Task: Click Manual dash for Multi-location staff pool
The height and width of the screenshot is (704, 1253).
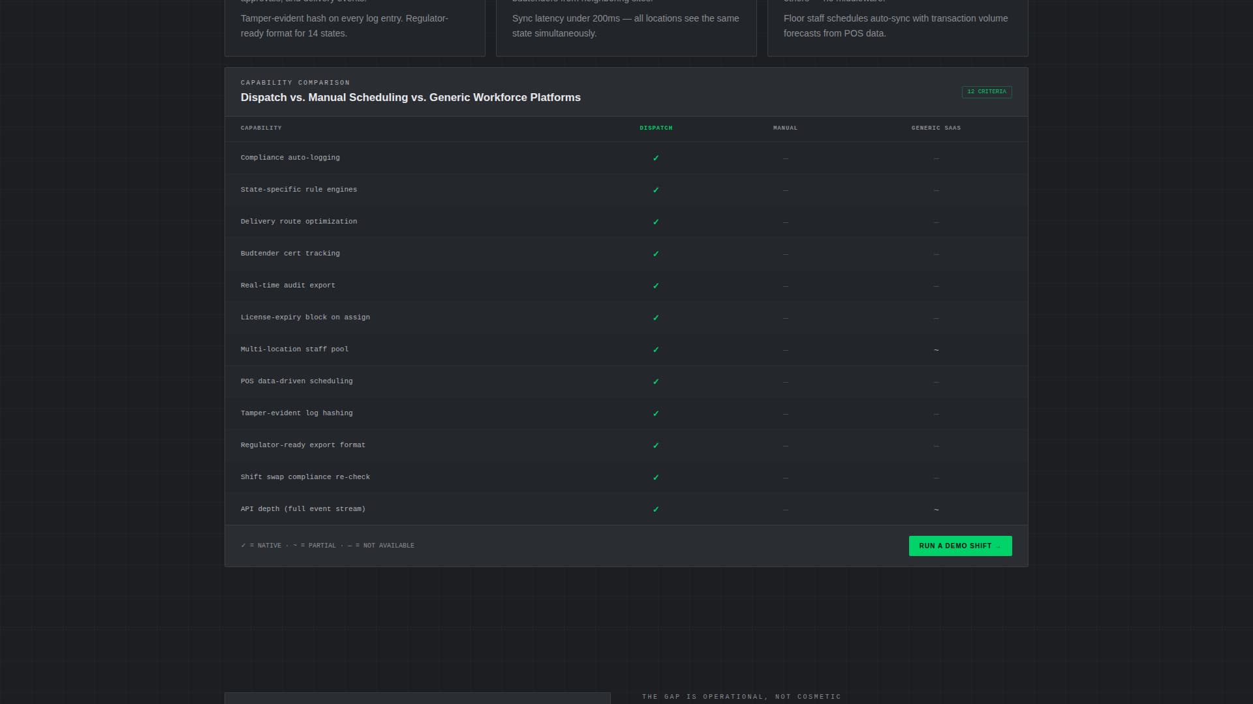Action: click(785, 350)
